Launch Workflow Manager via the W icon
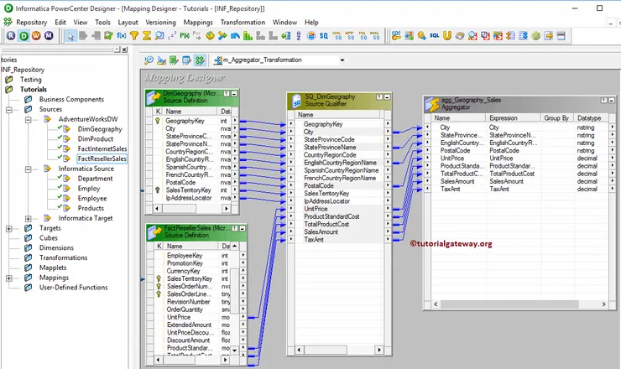This screenshot has width=621, height=369. click(36, 36)
